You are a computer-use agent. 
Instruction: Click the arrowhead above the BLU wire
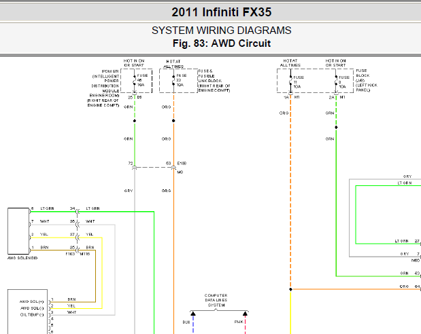click(x=193, y=314)
